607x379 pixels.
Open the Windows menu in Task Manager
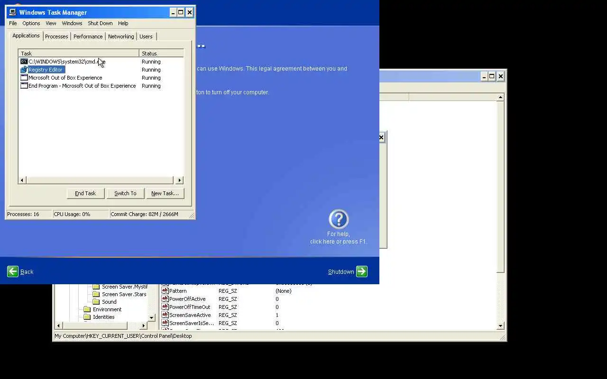pyautogui.click(x=72, y=23)
